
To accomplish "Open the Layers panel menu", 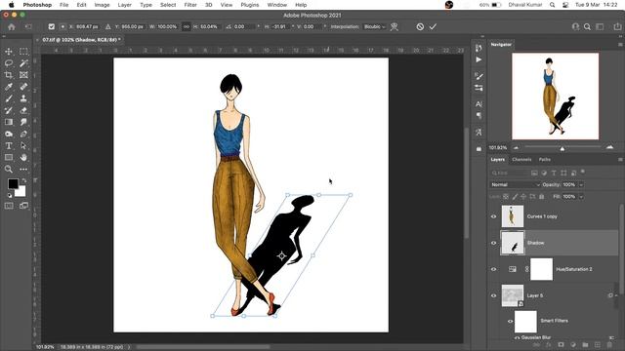I will click(620, 160).
